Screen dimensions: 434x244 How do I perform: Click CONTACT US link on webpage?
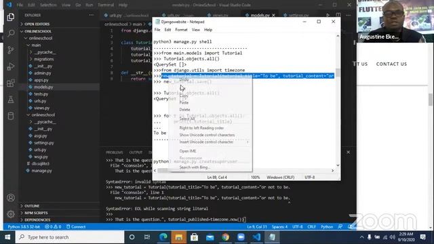(x=391, y=64)
